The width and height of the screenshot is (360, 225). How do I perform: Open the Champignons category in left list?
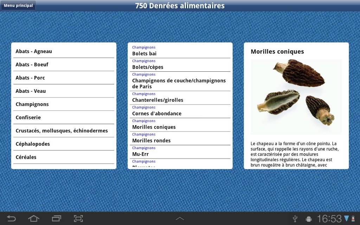(64, 104)
